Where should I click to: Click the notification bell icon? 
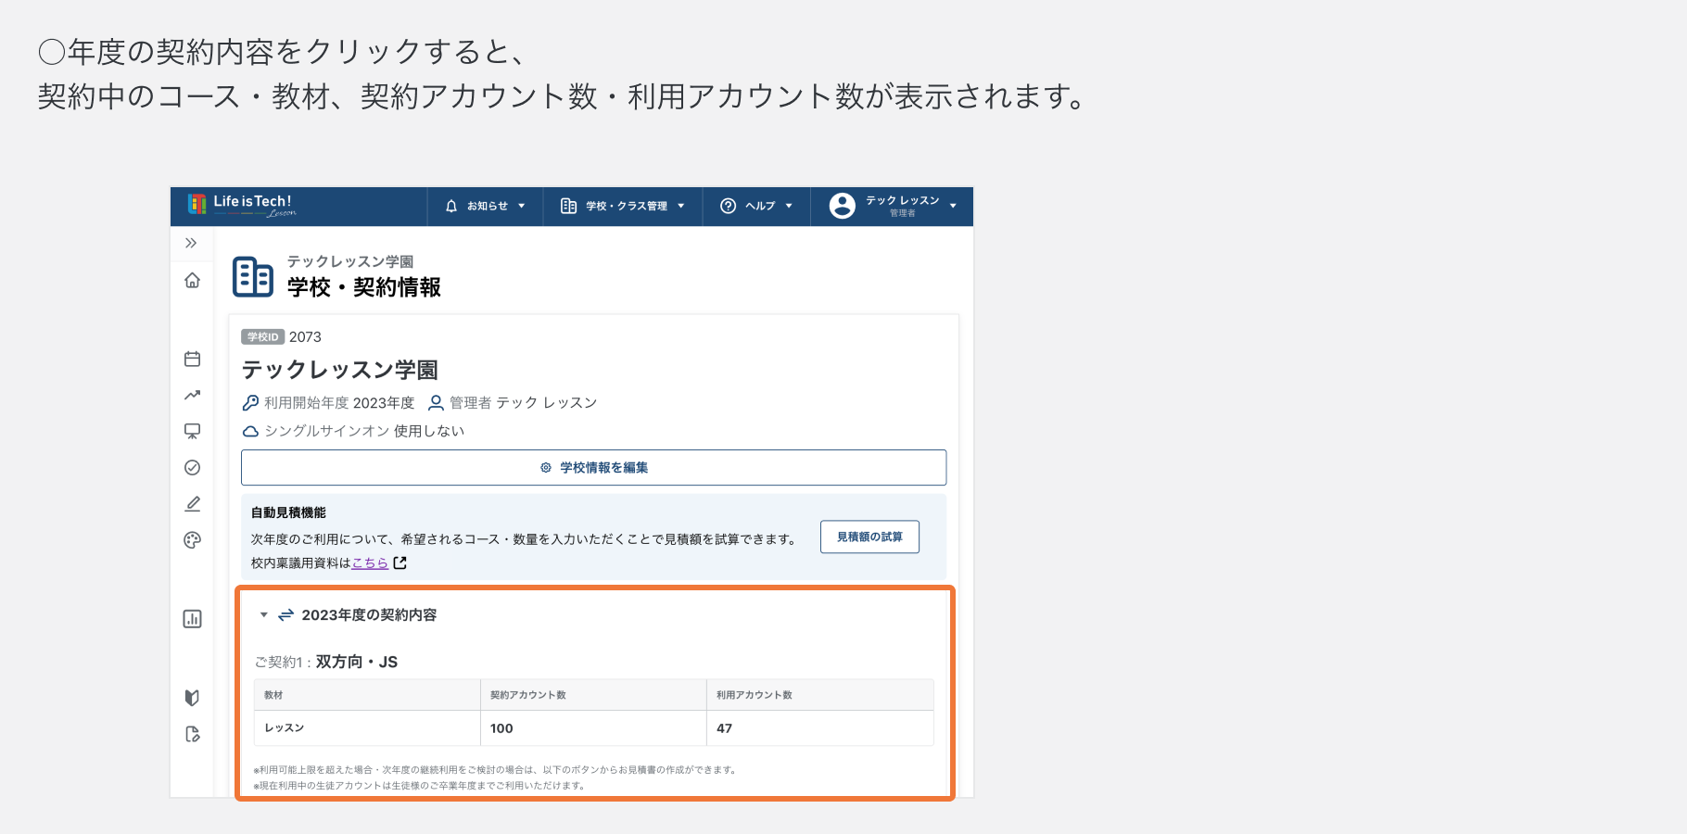451,206
